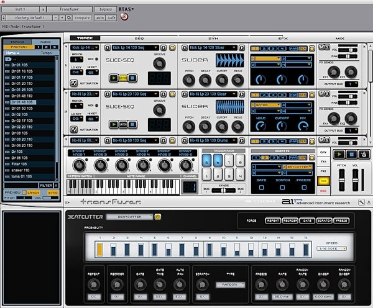
Task: Click the trigger pad 5
Action: point(207,160)
